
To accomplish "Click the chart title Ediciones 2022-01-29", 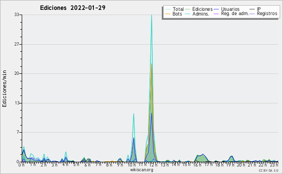I will coord(73,8).
